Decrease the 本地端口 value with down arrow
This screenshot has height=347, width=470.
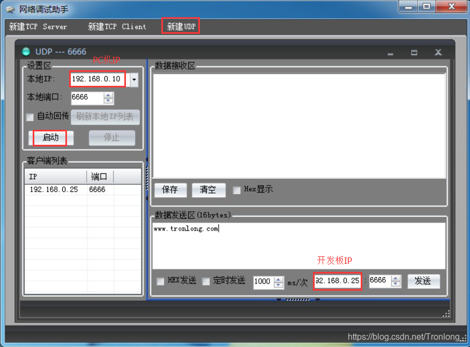(108, 101)
